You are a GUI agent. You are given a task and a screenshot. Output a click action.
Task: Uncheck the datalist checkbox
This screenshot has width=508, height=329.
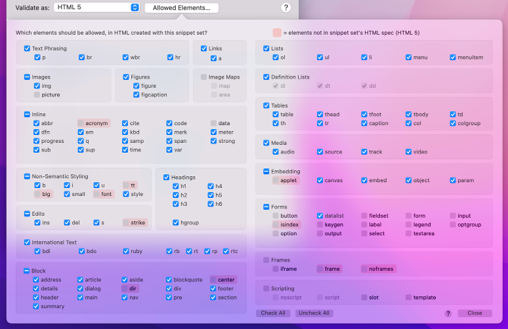320,216
